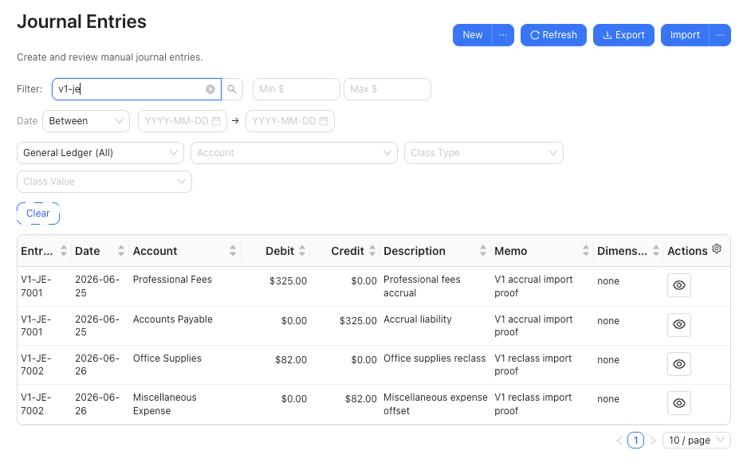Sort by the Debit column sort arrows

(302, 251)
